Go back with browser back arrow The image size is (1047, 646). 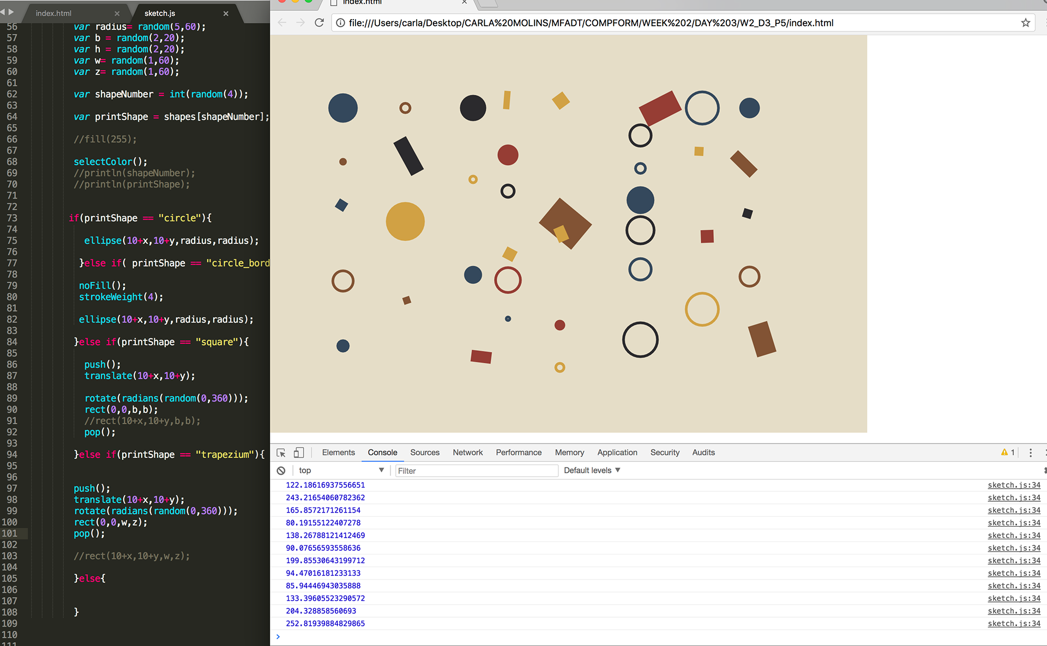(282, 23)
